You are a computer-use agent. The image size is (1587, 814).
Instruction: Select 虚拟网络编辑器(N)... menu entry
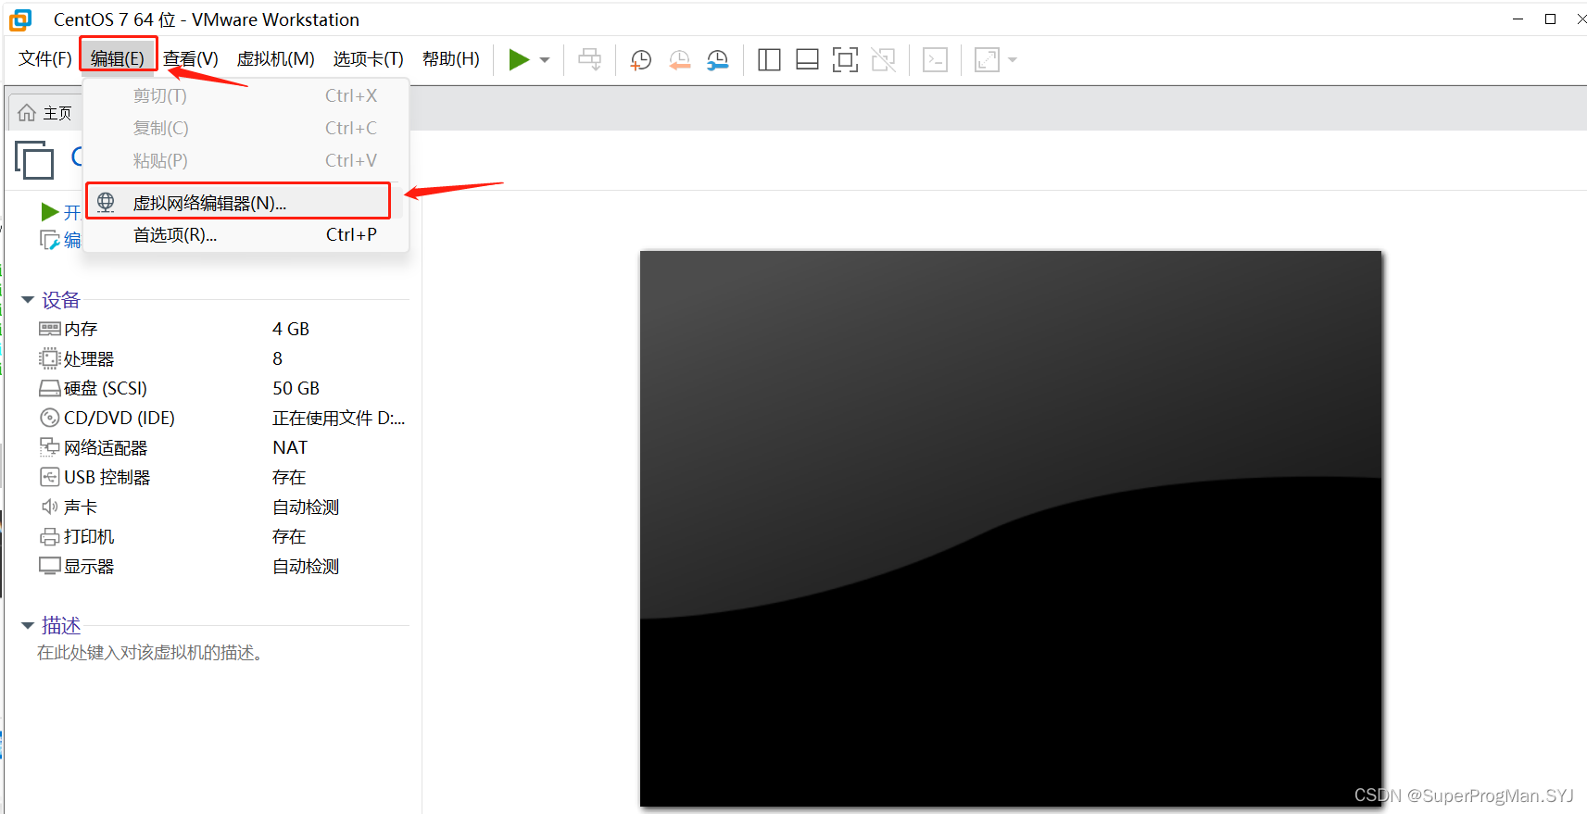point(238,202)
